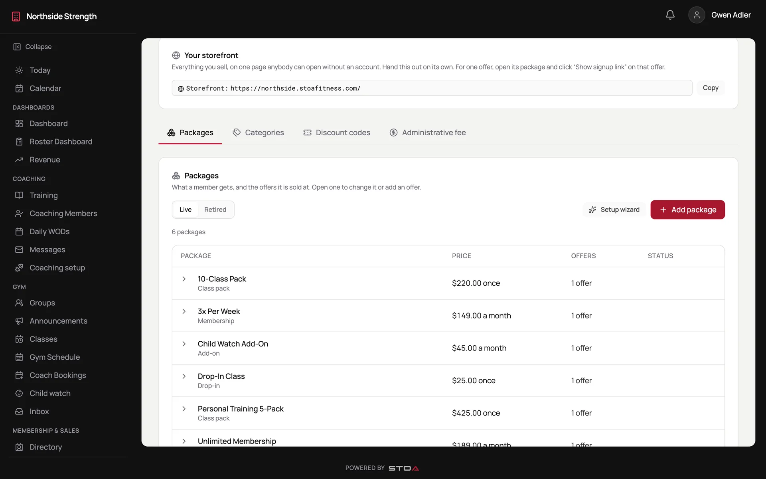Click Add package

[x=687, y=210]
